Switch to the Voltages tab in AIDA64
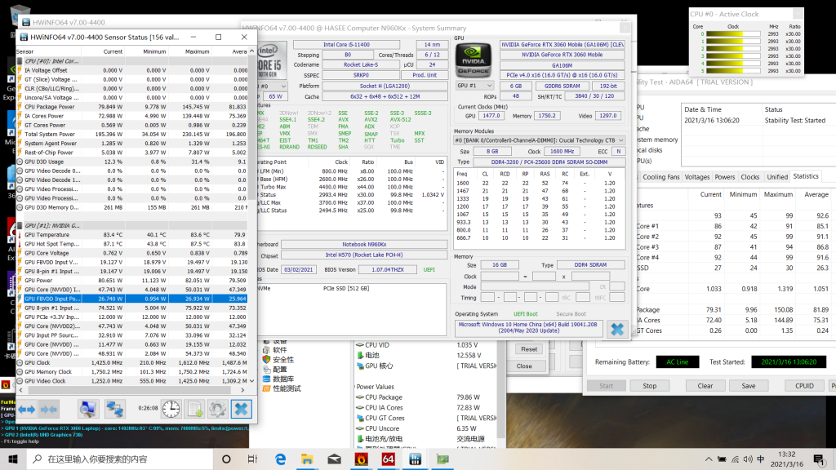 697,177
